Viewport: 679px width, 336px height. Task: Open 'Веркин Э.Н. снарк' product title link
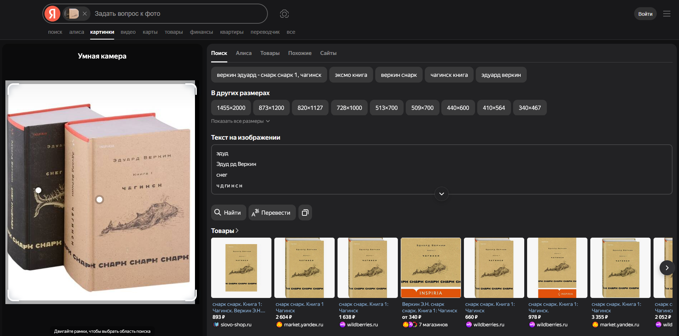[x=430, y=307]
